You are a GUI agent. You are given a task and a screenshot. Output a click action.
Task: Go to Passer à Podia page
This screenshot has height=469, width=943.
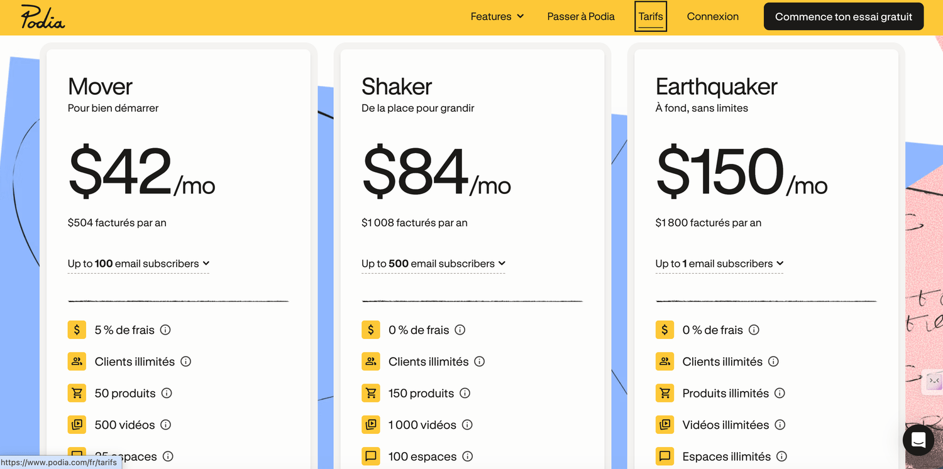click(581, 17)
